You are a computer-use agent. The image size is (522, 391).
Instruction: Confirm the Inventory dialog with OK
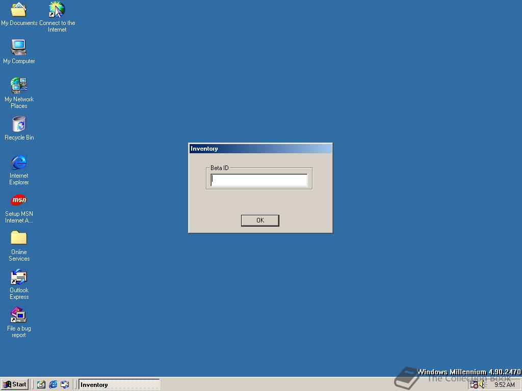[x=260, y=220]
